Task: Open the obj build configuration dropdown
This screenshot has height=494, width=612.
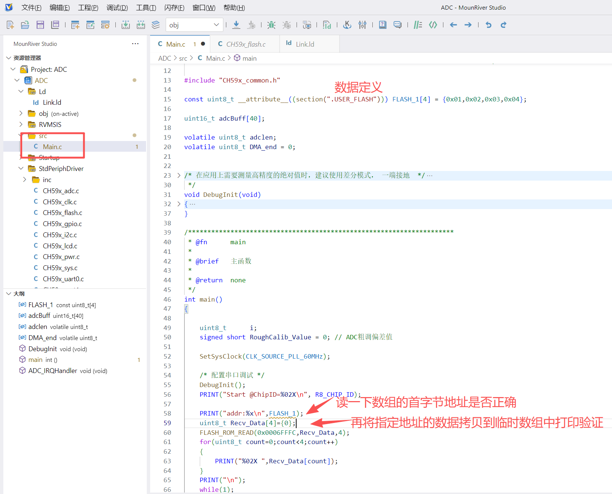Action: pyautogui.click(x=195, y=25)
